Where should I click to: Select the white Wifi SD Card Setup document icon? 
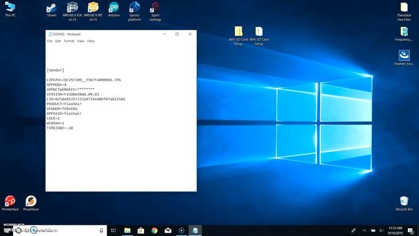click(259, 35)
